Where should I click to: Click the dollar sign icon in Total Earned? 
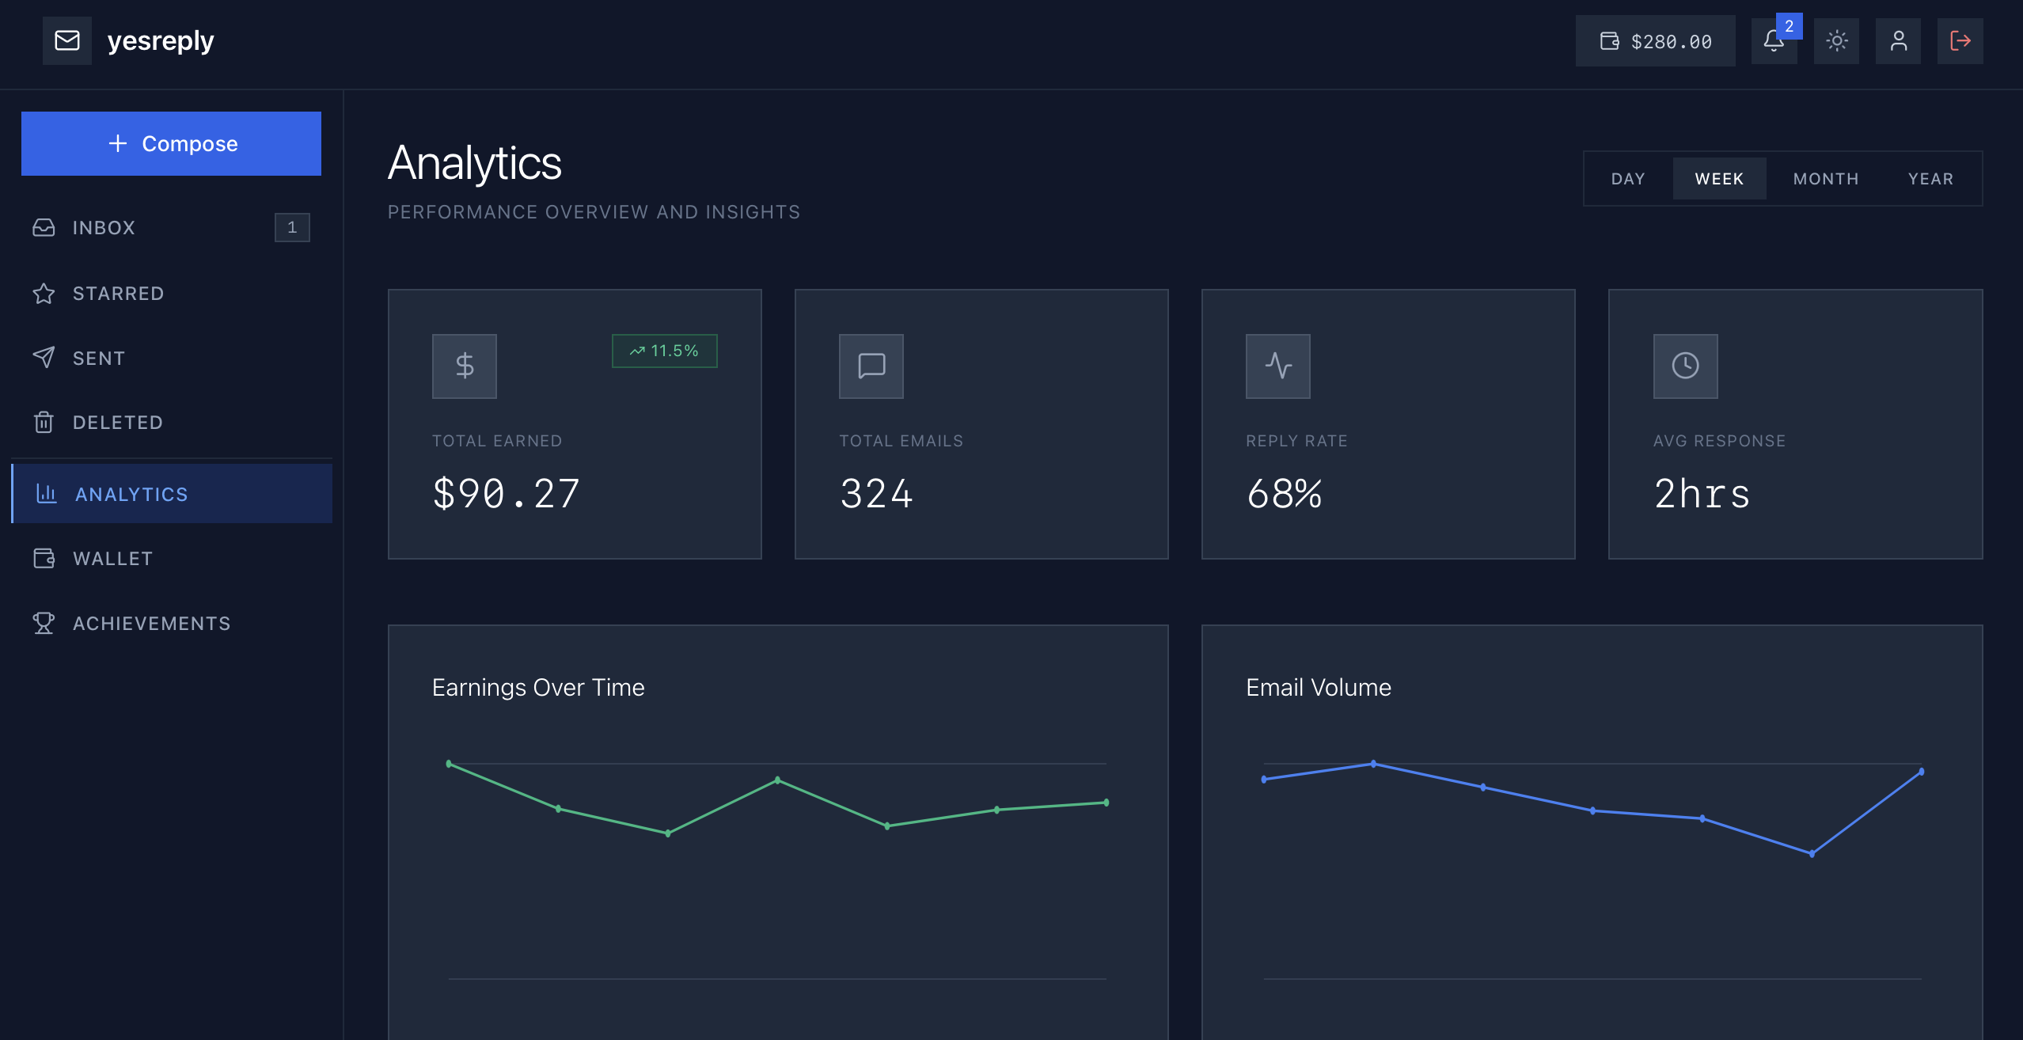click(x=465, y=366)
